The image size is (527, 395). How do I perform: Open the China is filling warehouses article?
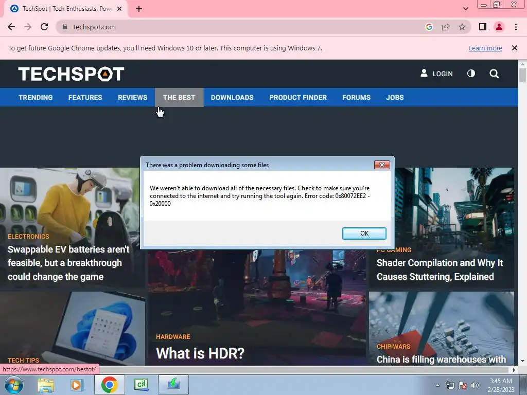pos(441,360)
